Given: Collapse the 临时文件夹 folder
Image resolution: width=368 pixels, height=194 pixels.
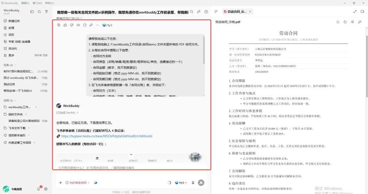Looking at the screenshot, I should tap(26, 114).
